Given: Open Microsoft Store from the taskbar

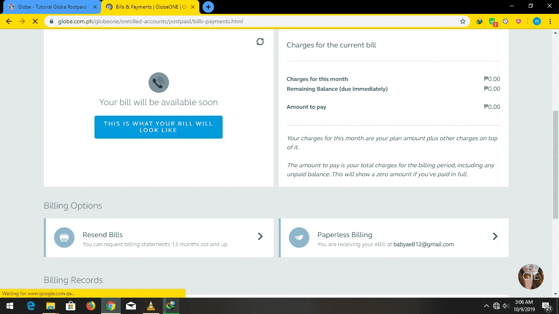Looking at the screenshot, I should pyautogui.click(x=71, y=306).
